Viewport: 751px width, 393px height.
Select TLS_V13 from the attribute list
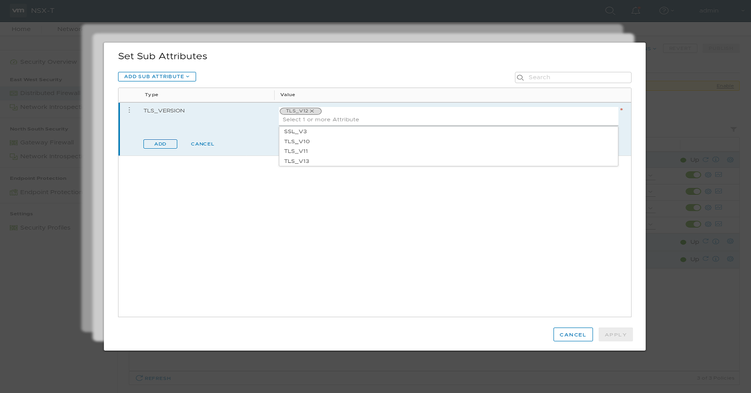coord(297,161)
